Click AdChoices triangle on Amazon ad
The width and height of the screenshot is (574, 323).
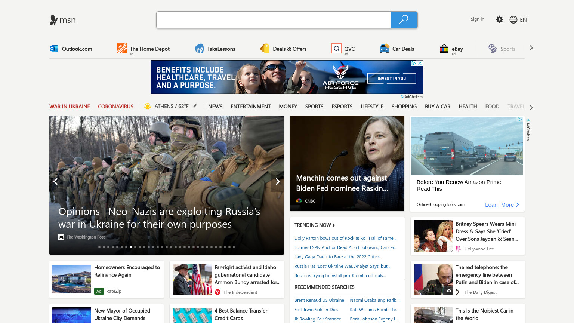coord(519,119)
